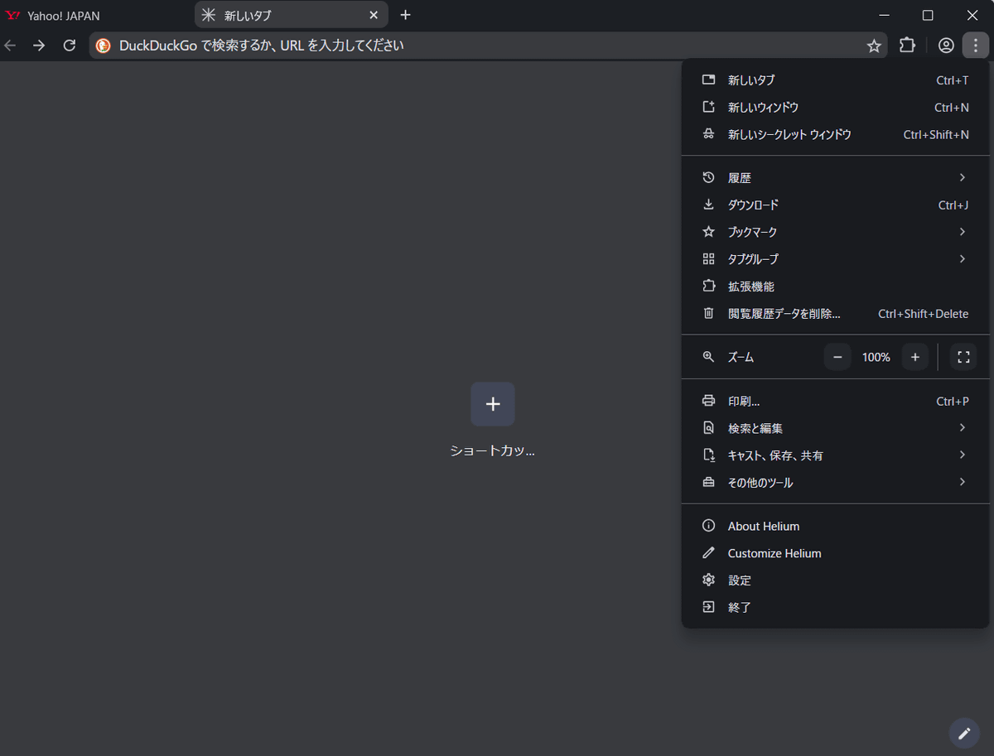Open a new tab with plus button
994x756 pixels.
click(x=405, y=15)
